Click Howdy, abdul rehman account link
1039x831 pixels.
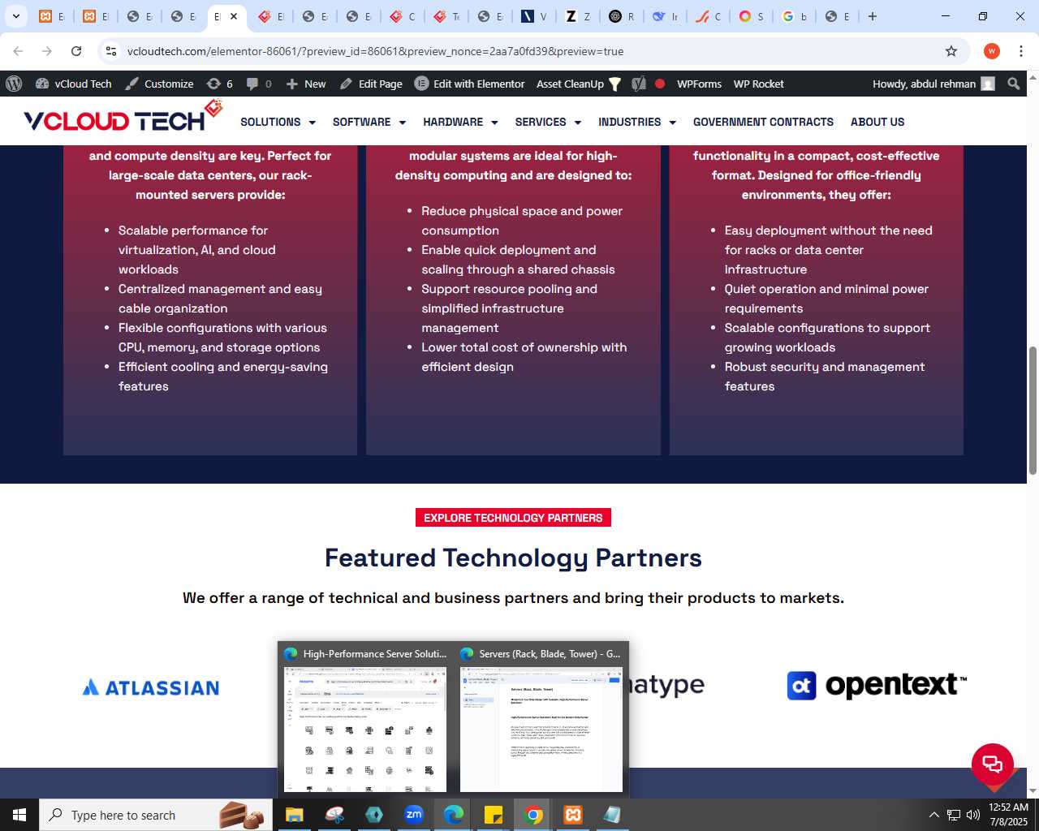coord(933,84)
